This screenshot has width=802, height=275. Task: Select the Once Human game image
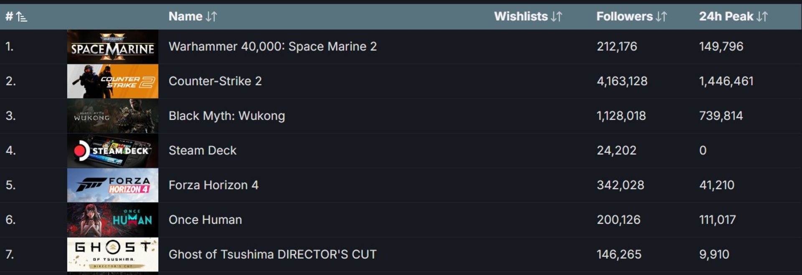click(x=113, y=220)
